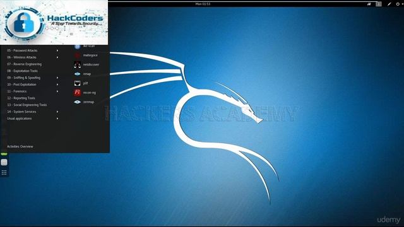Expand the Usual applications submenu arrow
The image size is (404, 227).
57,119
